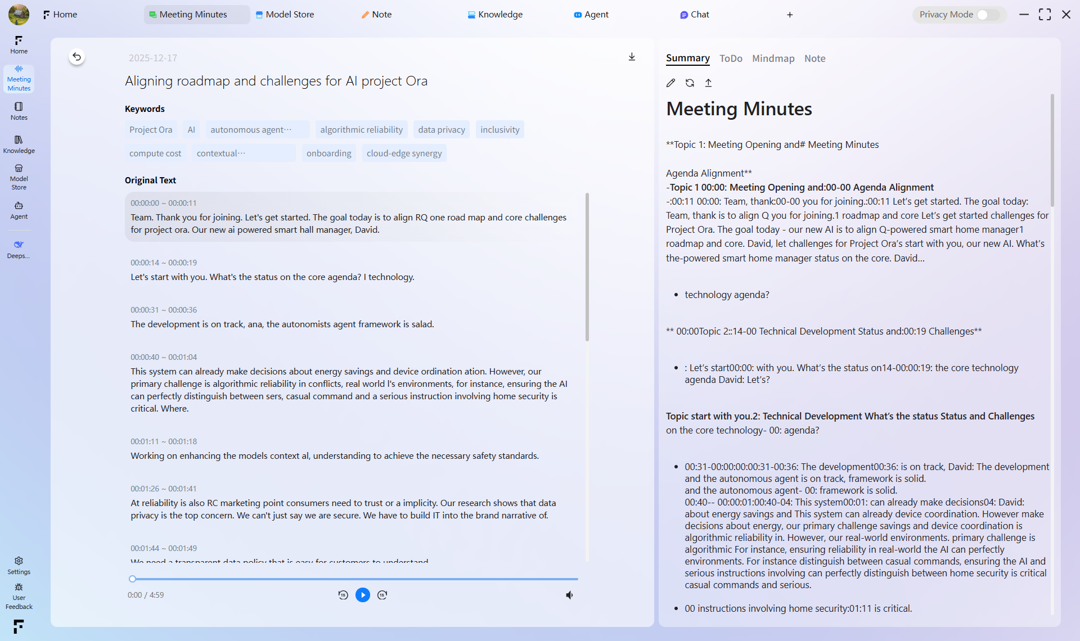Download the meeting transcript
The width and height of the screenshot is (1080, 641).
tap(632, 57)
